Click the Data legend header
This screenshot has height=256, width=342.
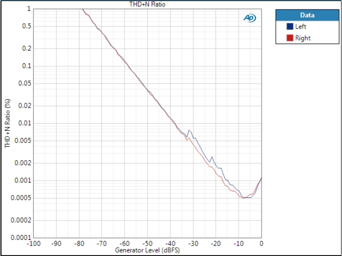point(307,15)
